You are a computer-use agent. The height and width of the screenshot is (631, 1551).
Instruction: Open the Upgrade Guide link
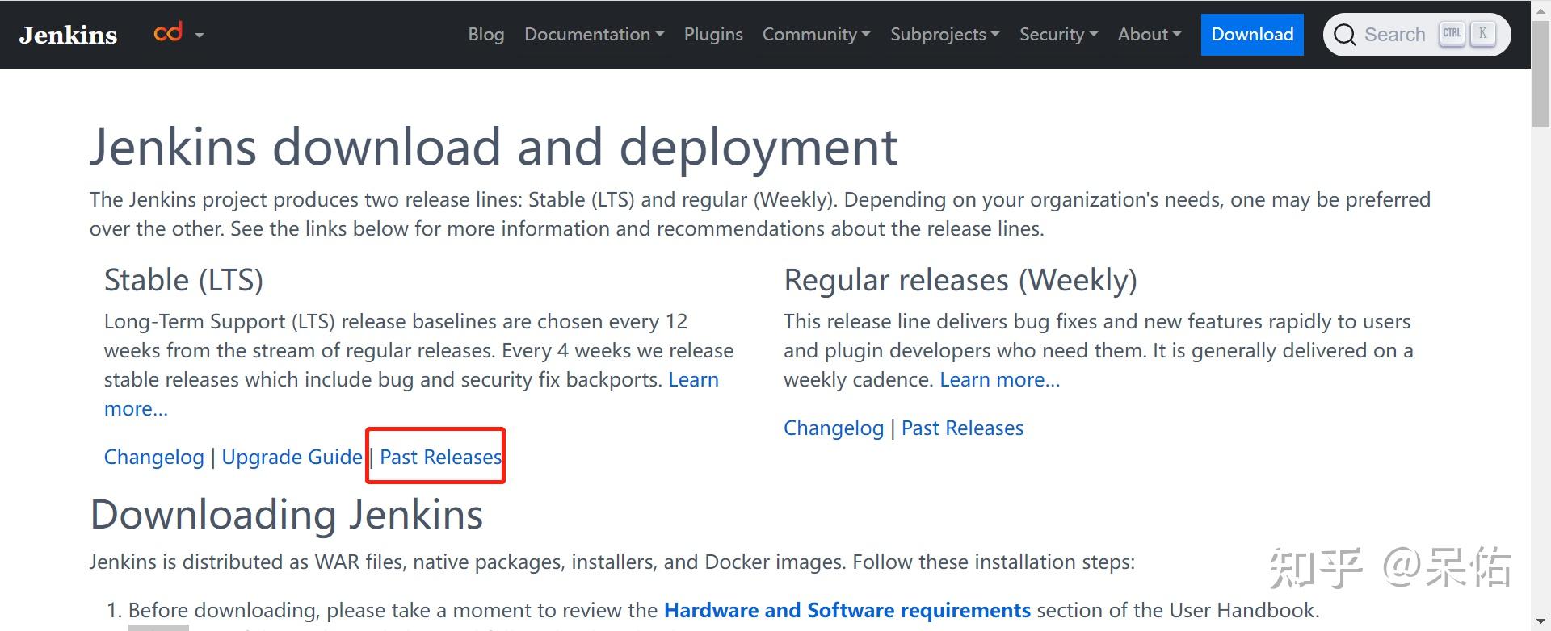coord(292,458)
